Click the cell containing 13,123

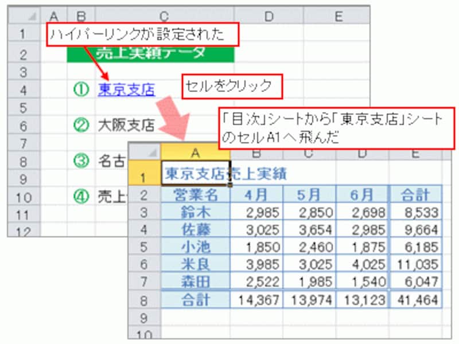point(363,300)
